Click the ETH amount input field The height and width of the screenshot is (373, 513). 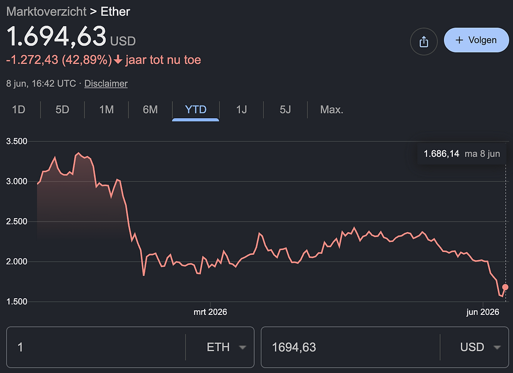pos(96,347)
